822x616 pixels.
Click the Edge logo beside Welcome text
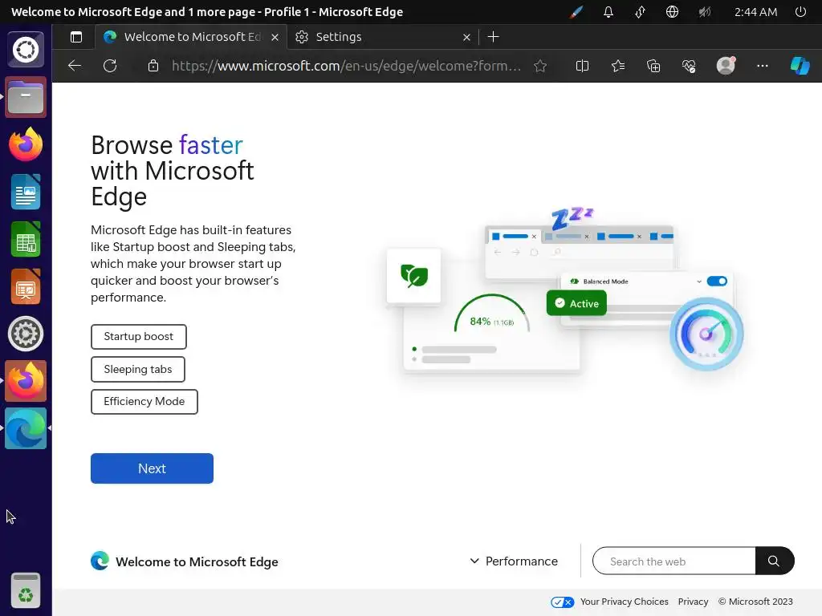[x=100, y=561]
